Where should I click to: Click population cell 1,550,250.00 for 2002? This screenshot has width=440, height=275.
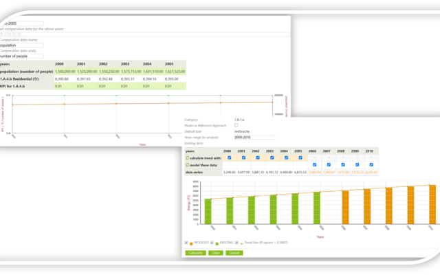(109, 71)
